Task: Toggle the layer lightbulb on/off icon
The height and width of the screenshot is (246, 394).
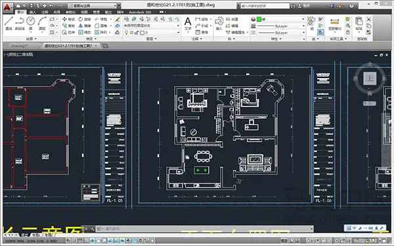Action: point(126,32)
